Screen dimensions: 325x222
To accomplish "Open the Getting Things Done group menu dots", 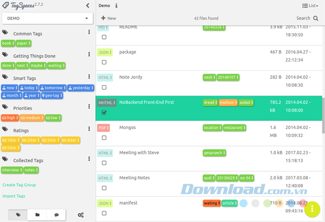I will (x=89, y=54).
